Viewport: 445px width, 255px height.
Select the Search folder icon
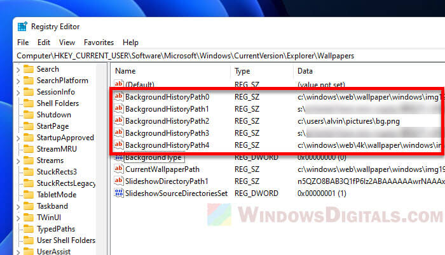pyautogui.click(x=29, y=69)
